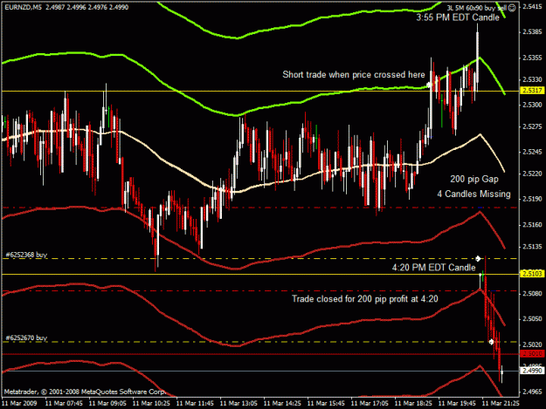Image resolution: width=546 pixels, height=409 pixels.
Task: Click '11 Mar 07:45' on the time axis
Action: 64,404
